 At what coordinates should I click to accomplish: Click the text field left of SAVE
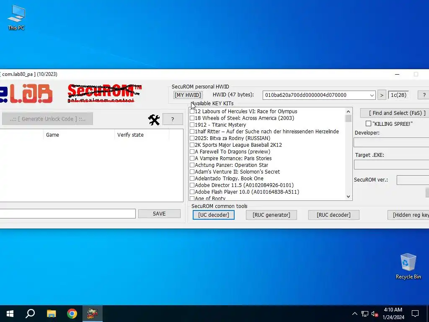(x=67, y=213)
